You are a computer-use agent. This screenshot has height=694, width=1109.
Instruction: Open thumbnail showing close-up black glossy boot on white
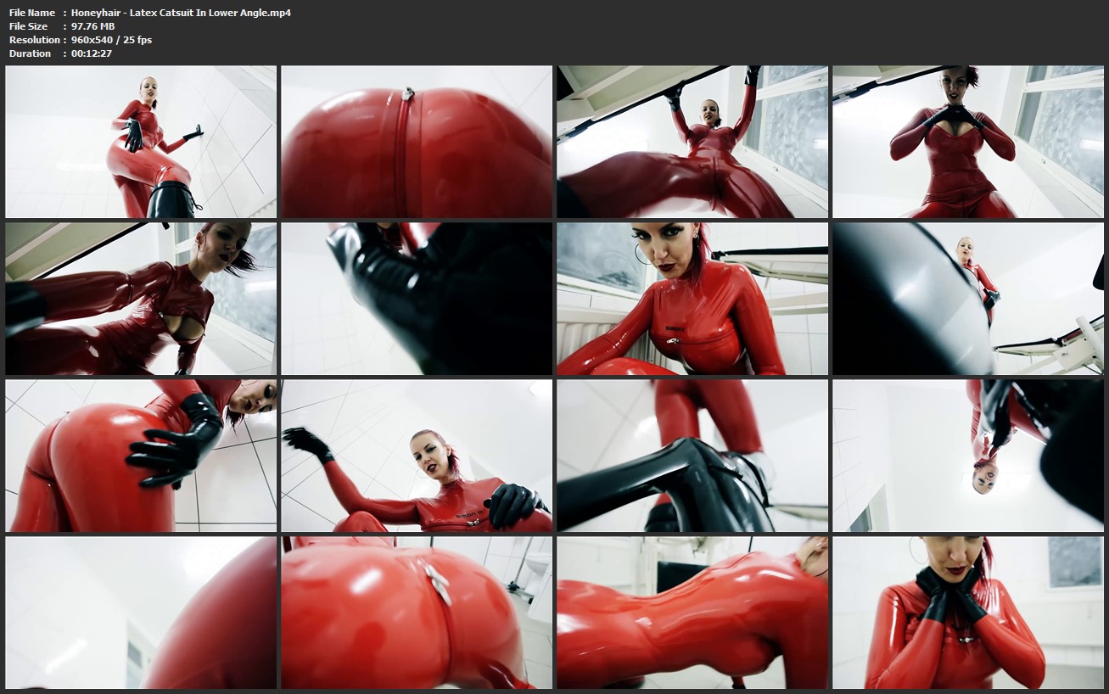click(417, 299)
